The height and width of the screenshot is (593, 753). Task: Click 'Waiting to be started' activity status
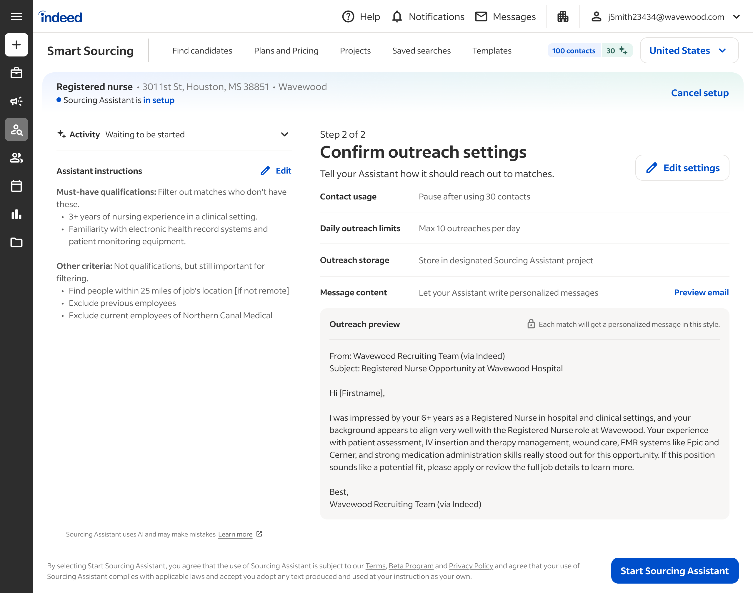click(145, 134)
